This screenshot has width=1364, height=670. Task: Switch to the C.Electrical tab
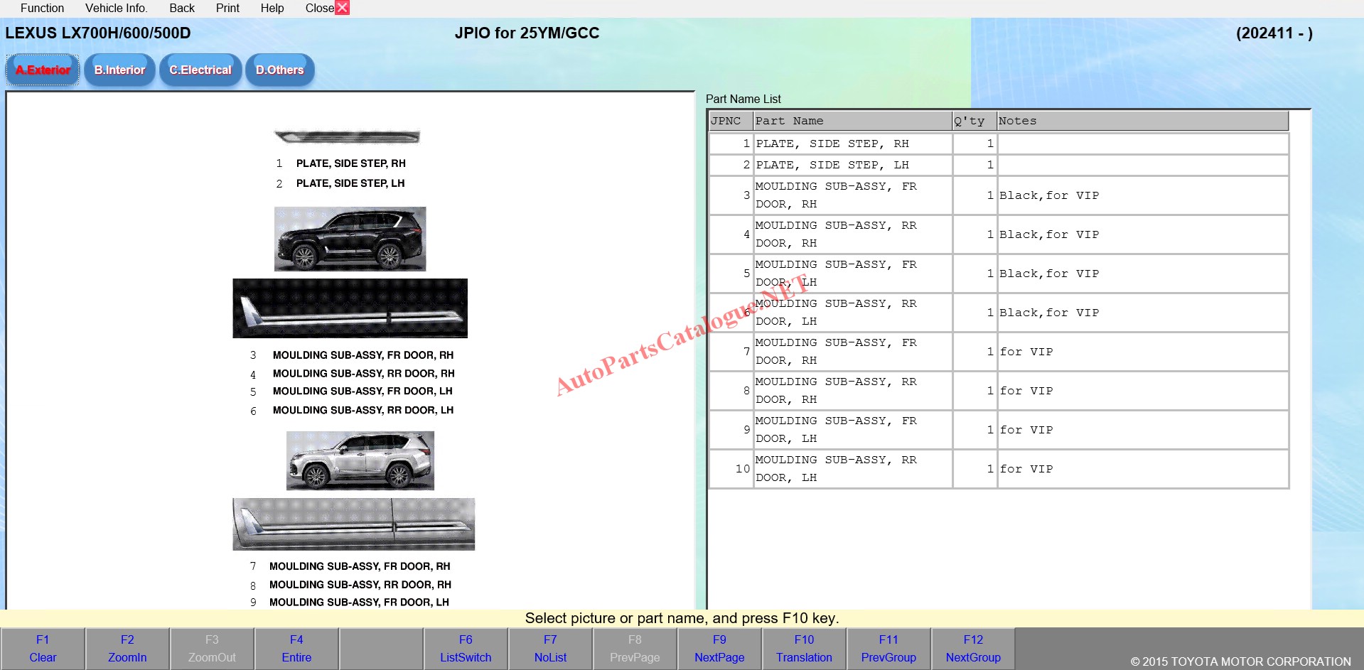coord(200,70)
